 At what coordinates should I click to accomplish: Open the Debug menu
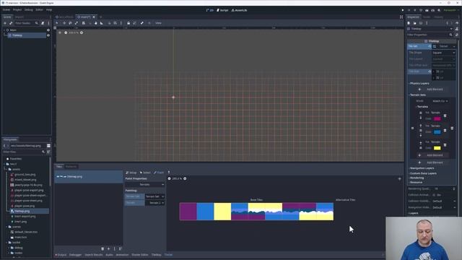(x=29, y=9)
